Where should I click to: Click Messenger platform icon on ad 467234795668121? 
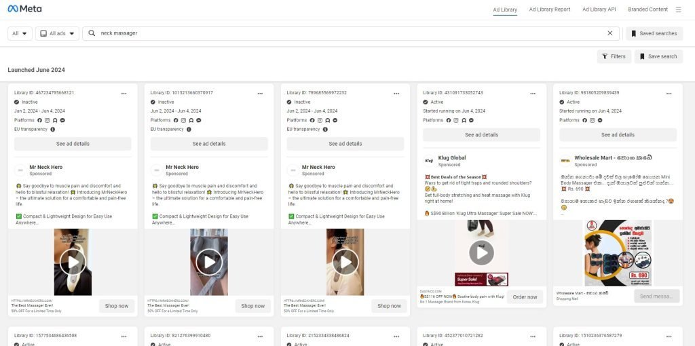[62, 120]
